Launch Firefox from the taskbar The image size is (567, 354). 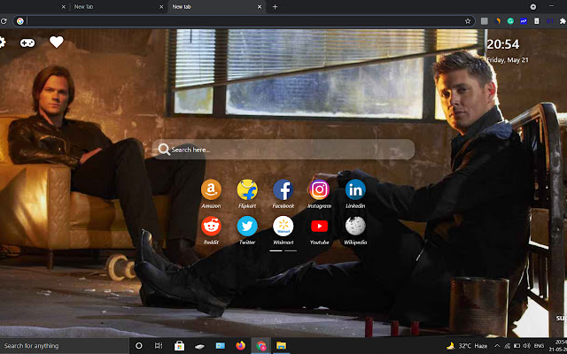coord(240,346)
